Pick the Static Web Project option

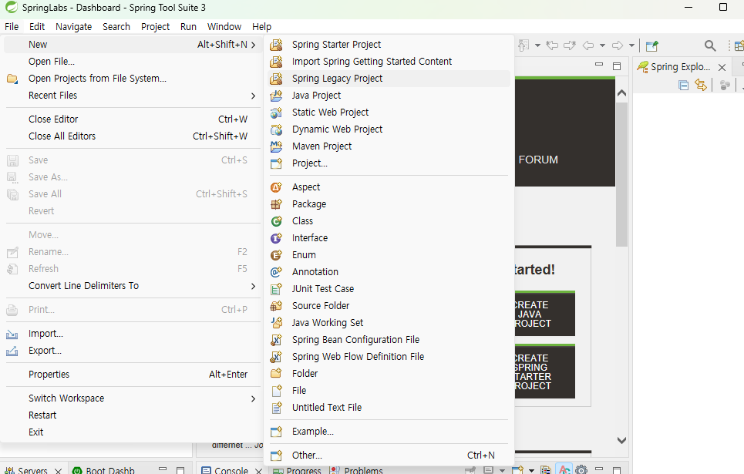click(x=389, y=113)
